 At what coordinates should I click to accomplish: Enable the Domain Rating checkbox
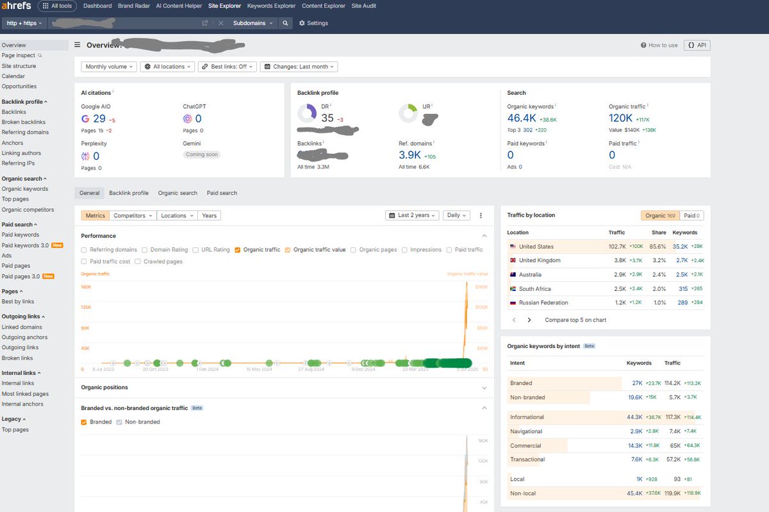tap(144, 250)
